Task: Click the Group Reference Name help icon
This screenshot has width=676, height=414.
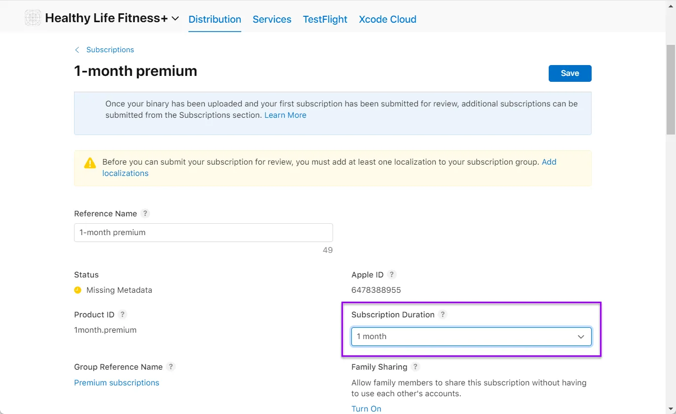Action: coord(171,367)
